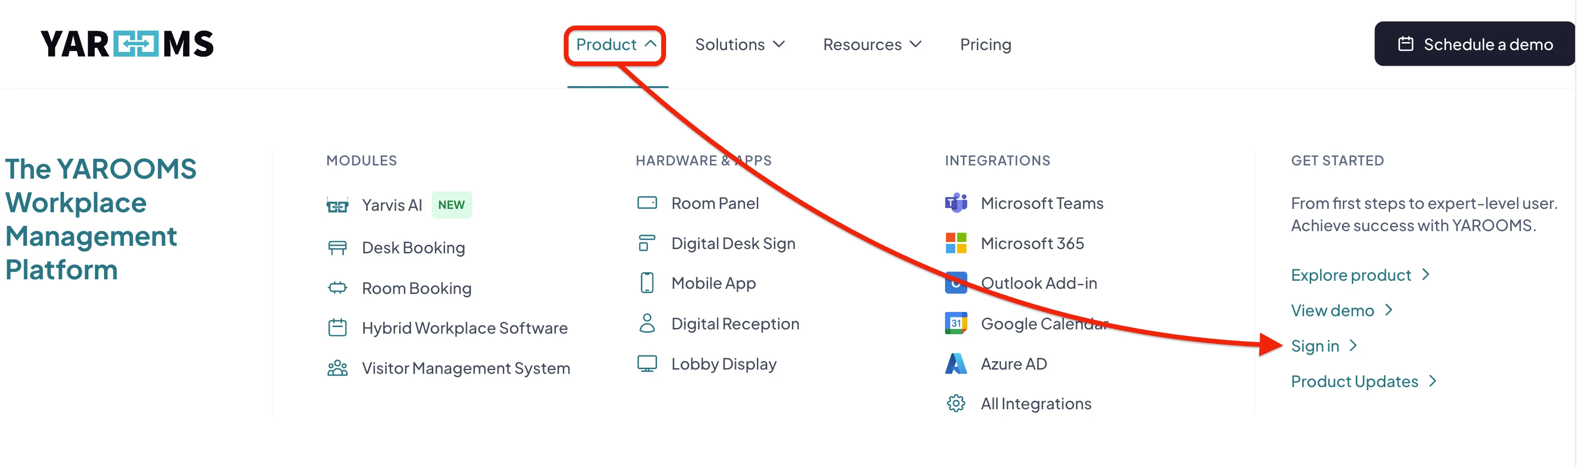Click the Mobile App icon
The height and width of the screenshot is (466, 1577).
tap(647, 283)
